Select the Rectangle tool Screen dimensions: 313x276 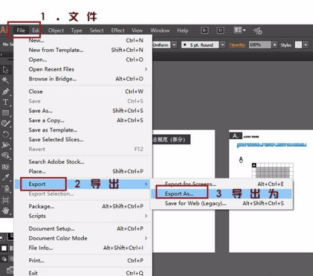(6, 113)
